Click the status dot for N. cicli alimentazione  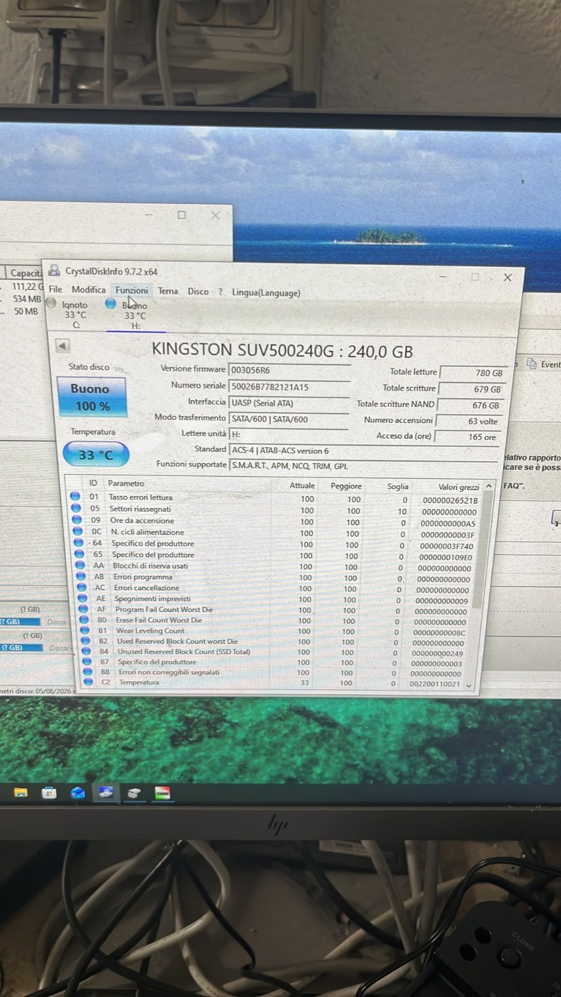pos(77,531)
